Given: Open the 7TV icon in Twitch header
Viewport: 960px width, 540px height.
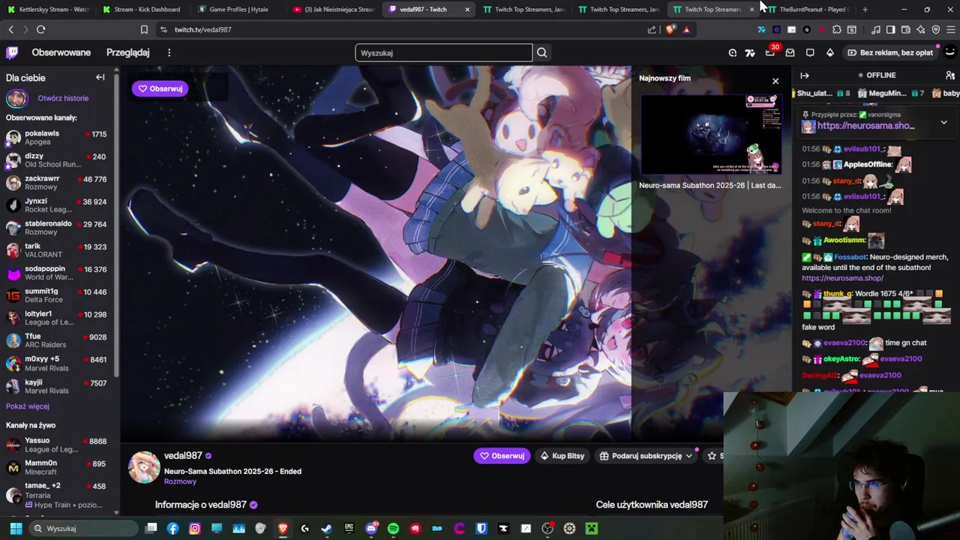Looking at the screenshot, I should pyautogui.click(x=750, y=52).
